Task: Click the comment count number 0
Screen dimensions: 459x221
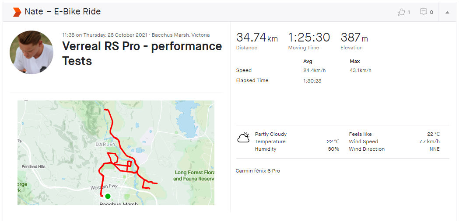Action: click(x=431, y=12)
